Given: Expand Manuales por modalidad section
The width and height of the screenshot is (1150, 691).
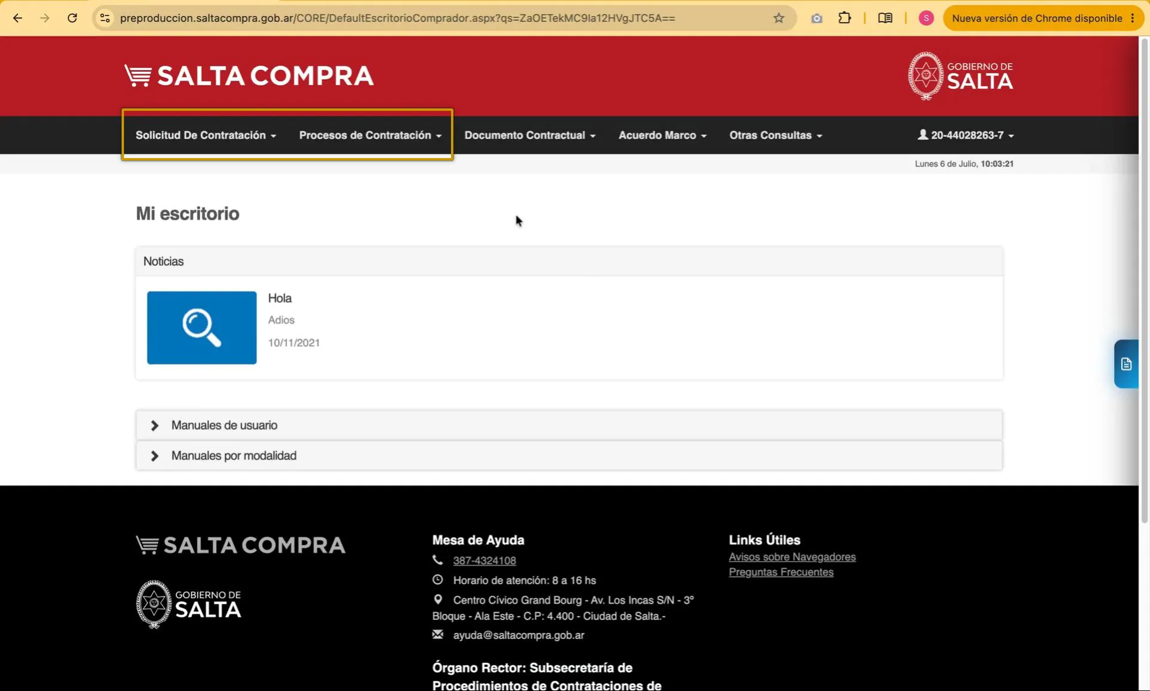Looking at the screenshot, I should (569, 456).
